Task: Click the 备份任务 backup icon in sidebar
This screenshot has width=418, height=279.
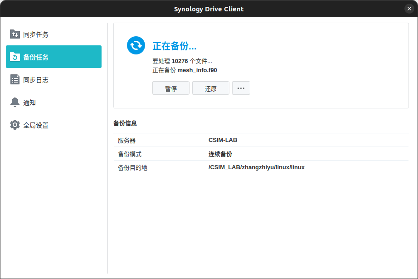Action: pos(15,57)
